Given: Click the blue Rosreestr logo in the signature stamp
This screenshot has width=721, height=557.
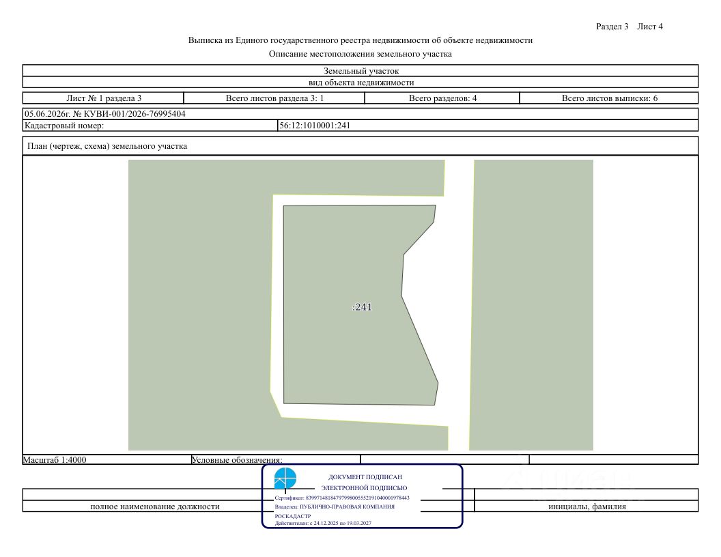Looking at the screenshot, I should click(285, 479).
